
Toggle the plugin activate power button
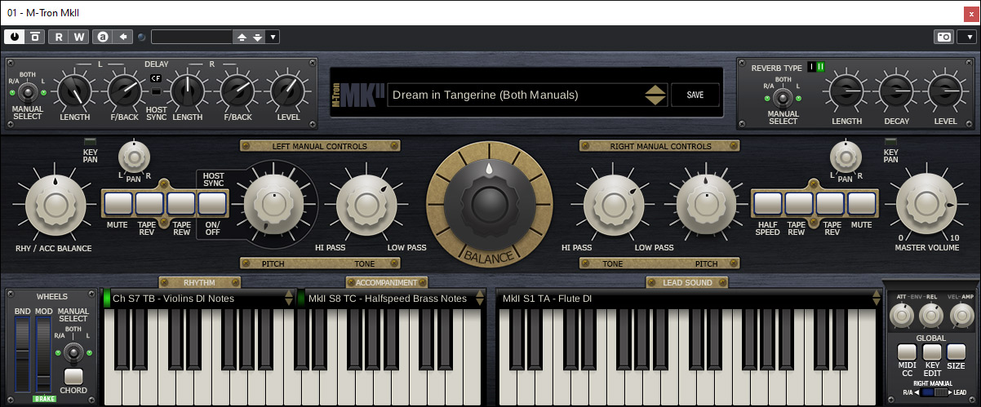click(16, 37)
